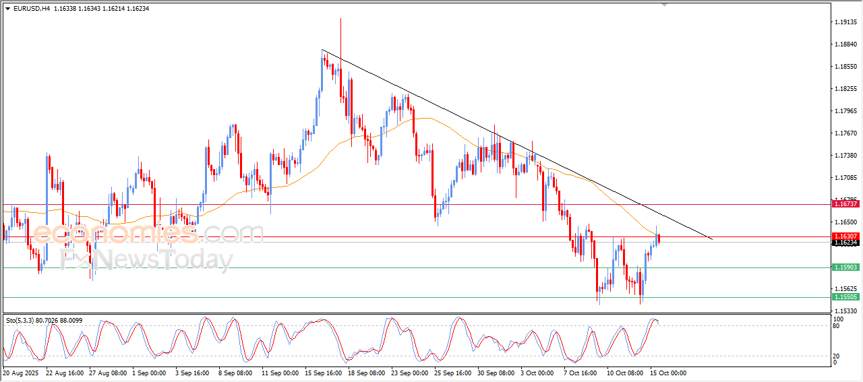Click the 15 Oct 00:00 time label
This screenshot has width=863, height=382.
(669, 373)
